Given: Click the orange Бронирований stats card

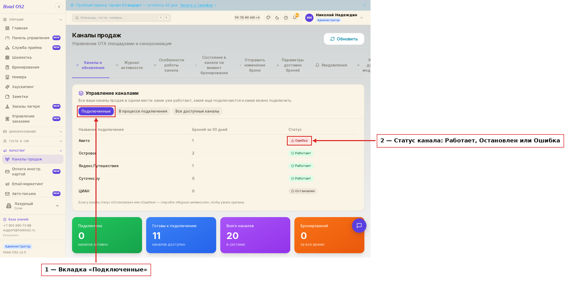Looking at the screenshot, I should [329, 235].
